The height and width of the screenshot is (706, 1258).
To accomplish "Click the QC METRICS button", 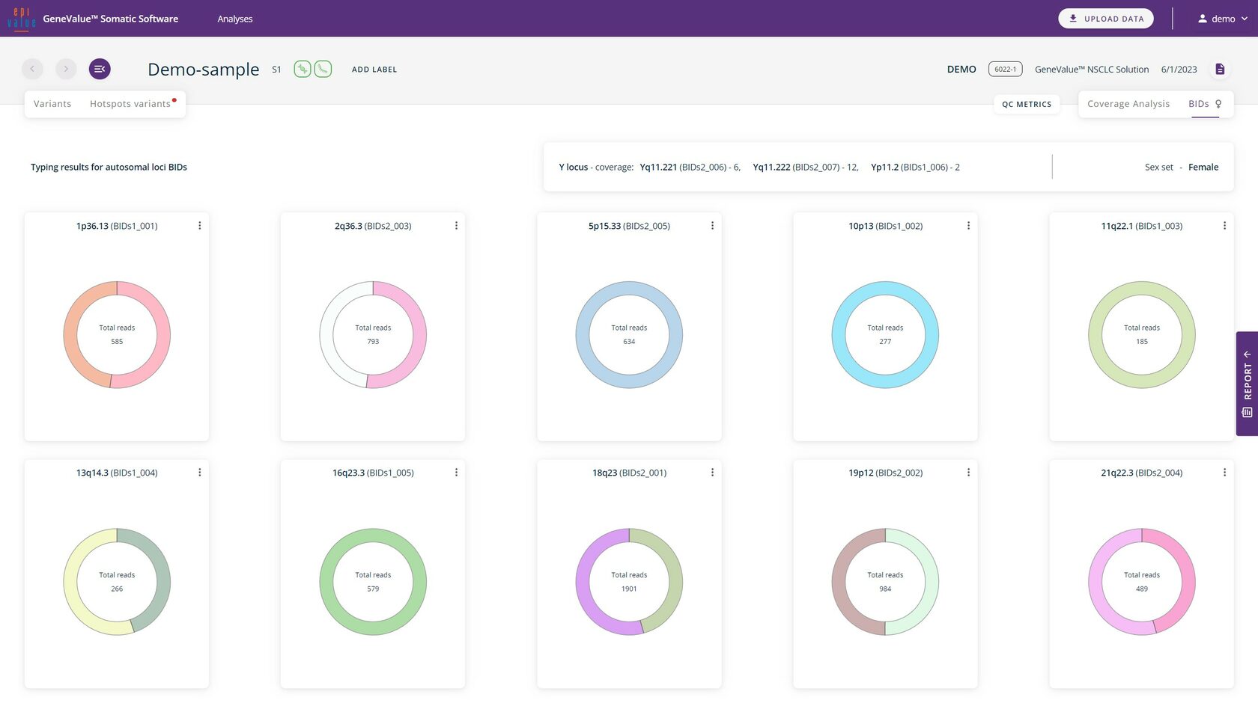I will pyautogui.click(x=1027, y=104).
